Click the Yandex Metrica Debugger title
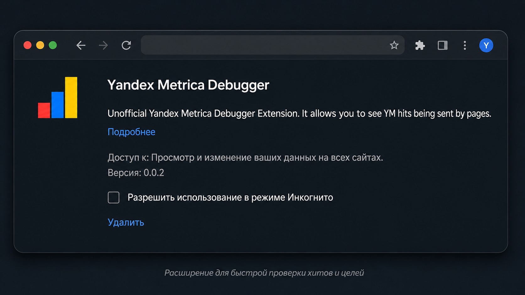The height and width of the screenshot is (295, 525). (188, 85)
